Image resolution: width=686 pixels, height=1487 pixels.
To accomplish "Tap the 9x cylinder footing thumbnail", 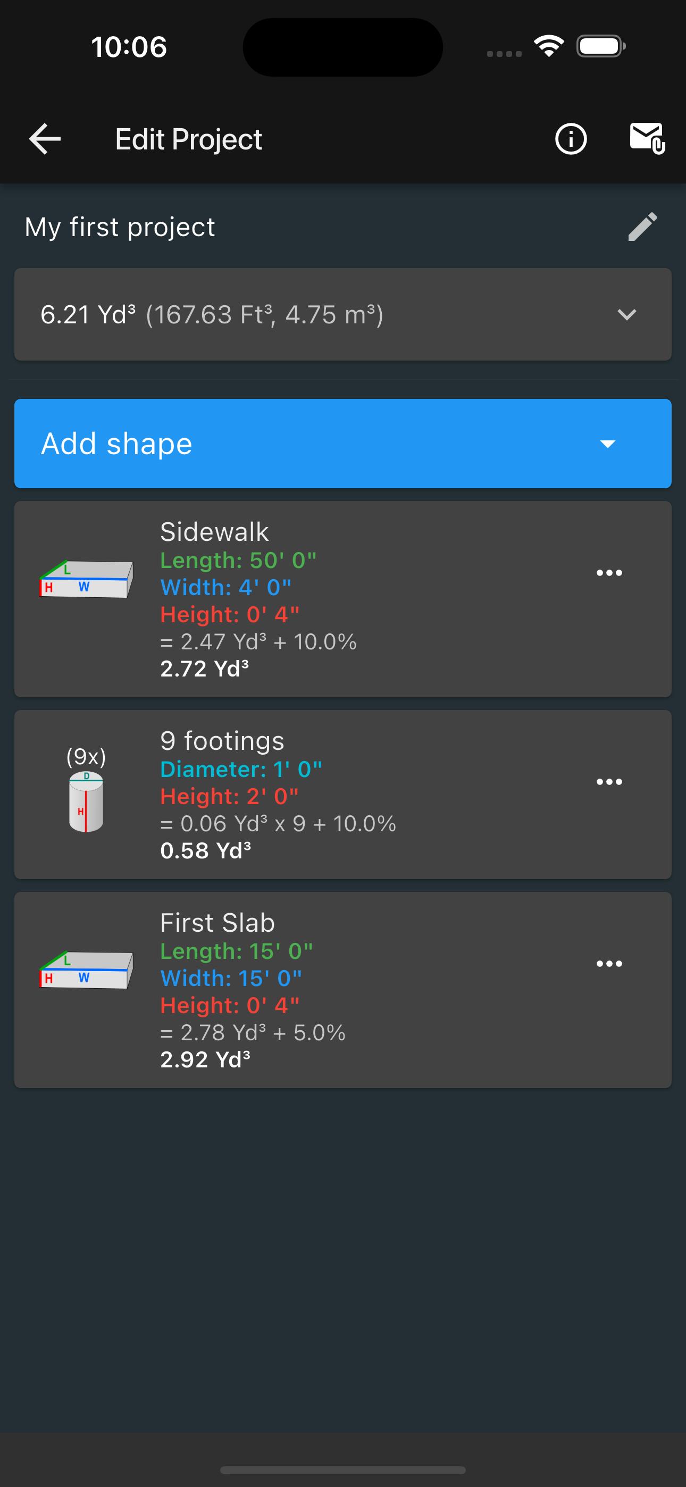I will [86, 789].
